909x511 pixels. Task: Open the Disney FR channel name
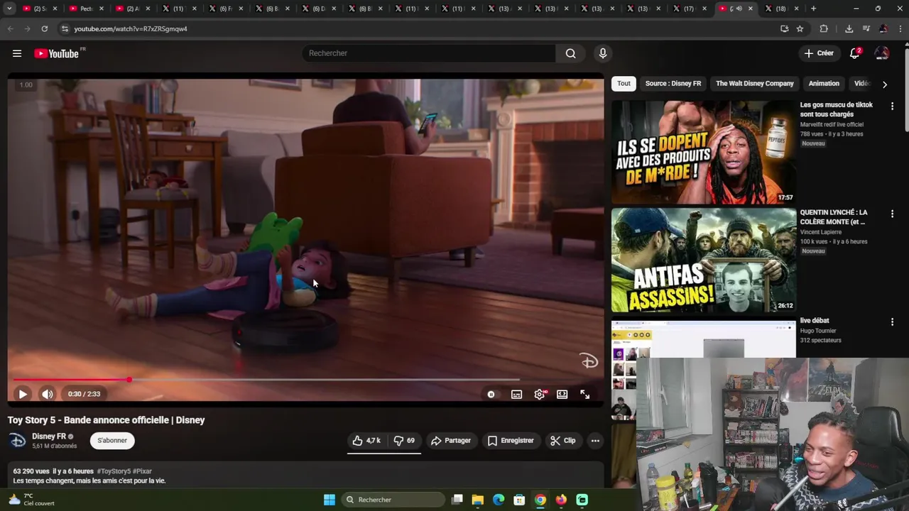pos(49,436)
